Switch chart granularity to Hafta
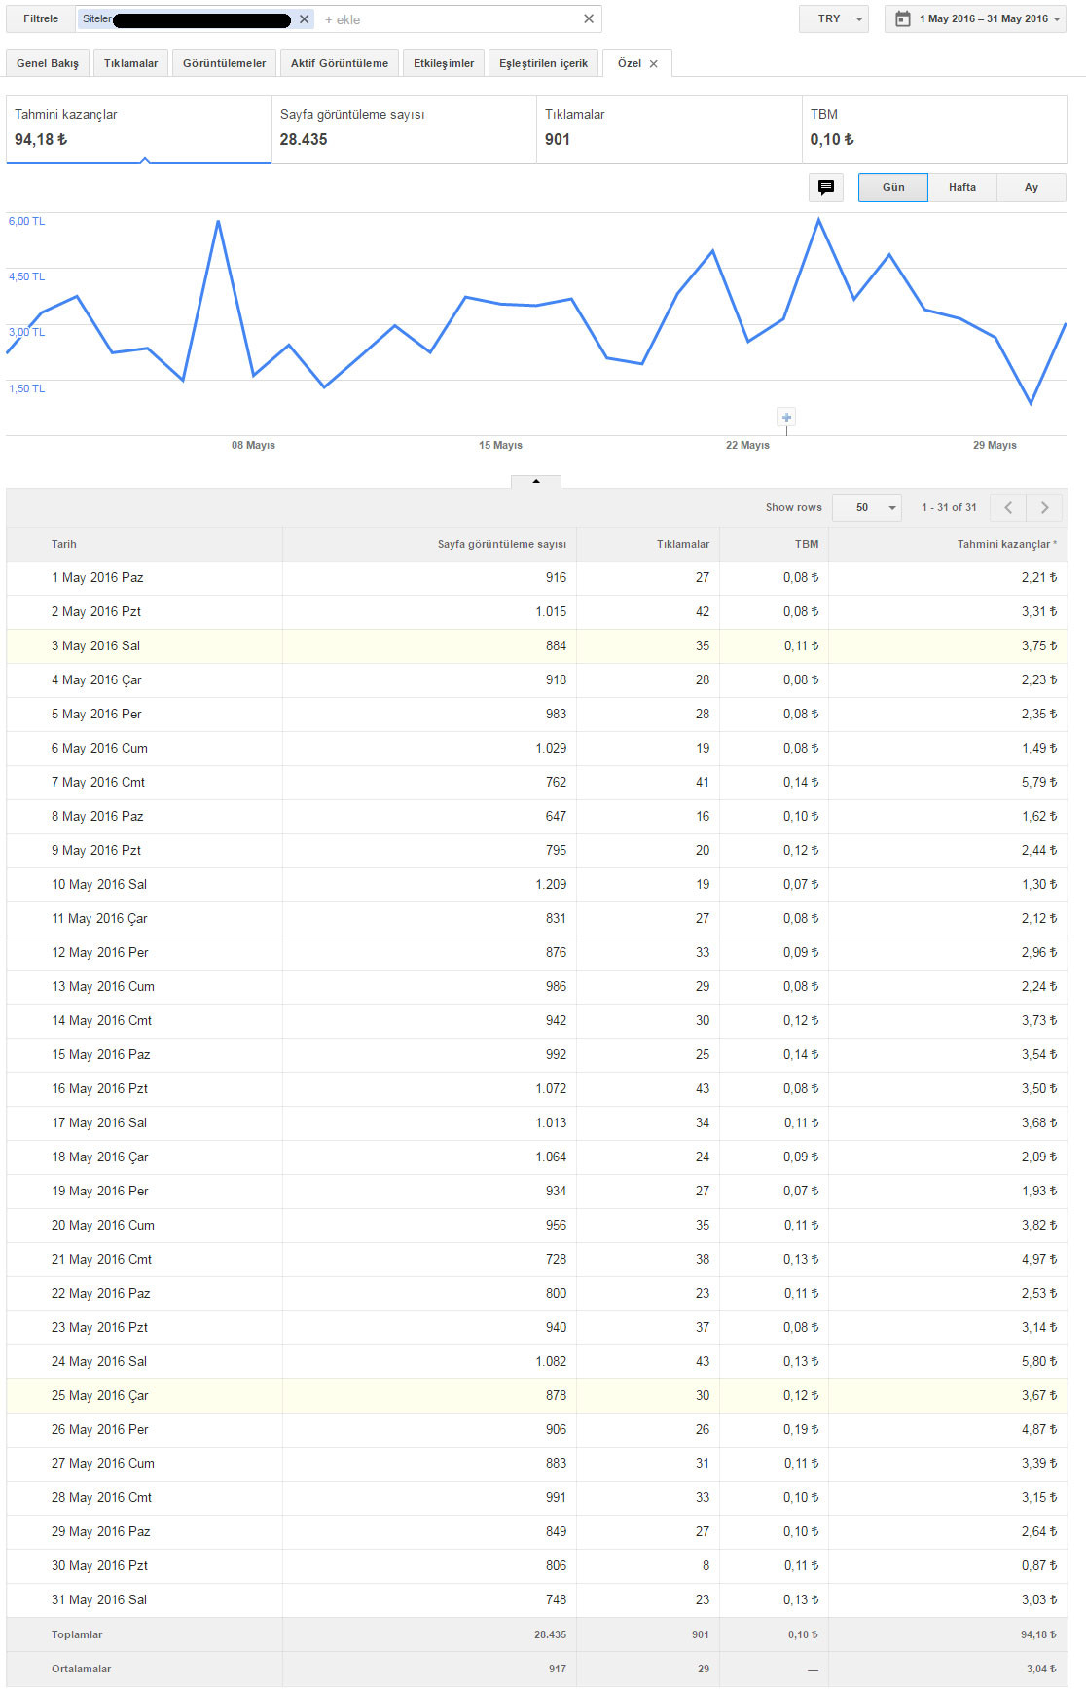Image resolution: width=1086 pixels, height=1689 pixels. pyautogui.click(x=961, y=187)
